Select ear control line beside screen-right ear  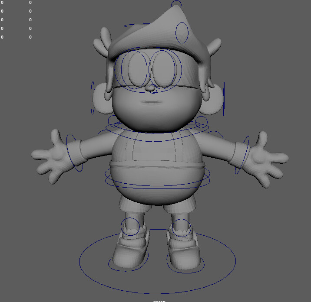tap(224, 98)
